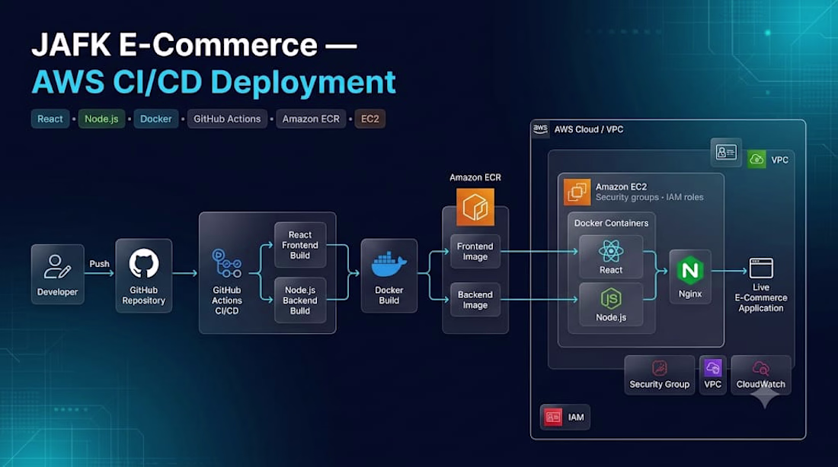838x467 pixels.
Task: Select the GitHub Actions tag chip
Action: pos(227,119)
